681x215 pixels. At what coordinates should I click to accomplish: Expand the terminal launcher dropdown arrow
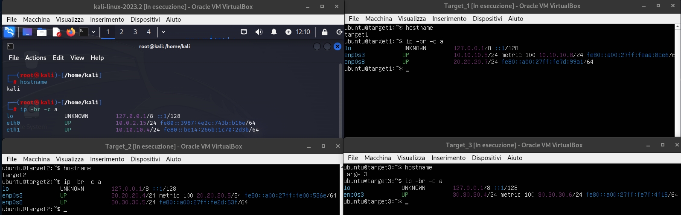click(x=93, y=32)
